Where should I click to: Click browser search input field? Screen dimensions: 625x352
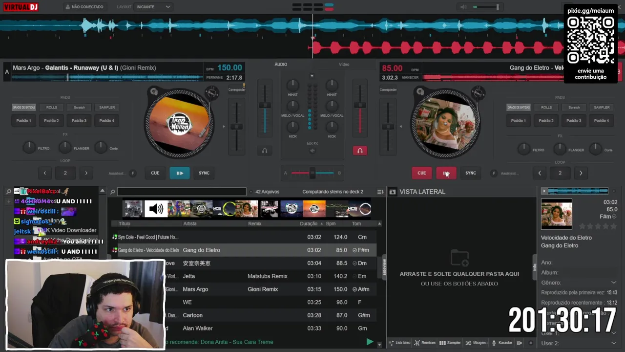coord(182,192)
